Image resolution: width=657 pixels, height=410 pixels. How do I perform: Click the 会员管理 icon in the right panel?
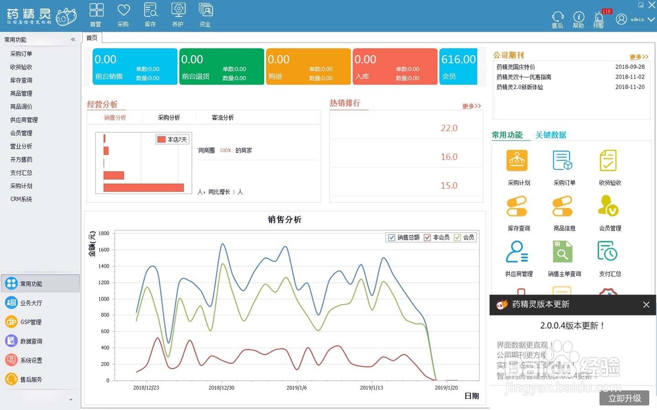tap(608, 206)
